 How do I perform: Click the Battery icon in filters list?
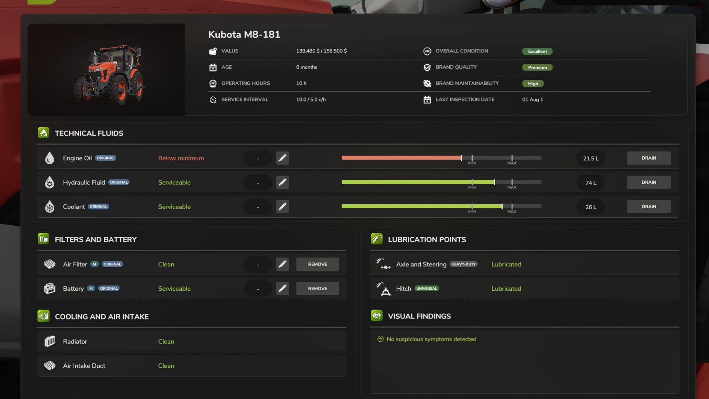click(49, 289)
